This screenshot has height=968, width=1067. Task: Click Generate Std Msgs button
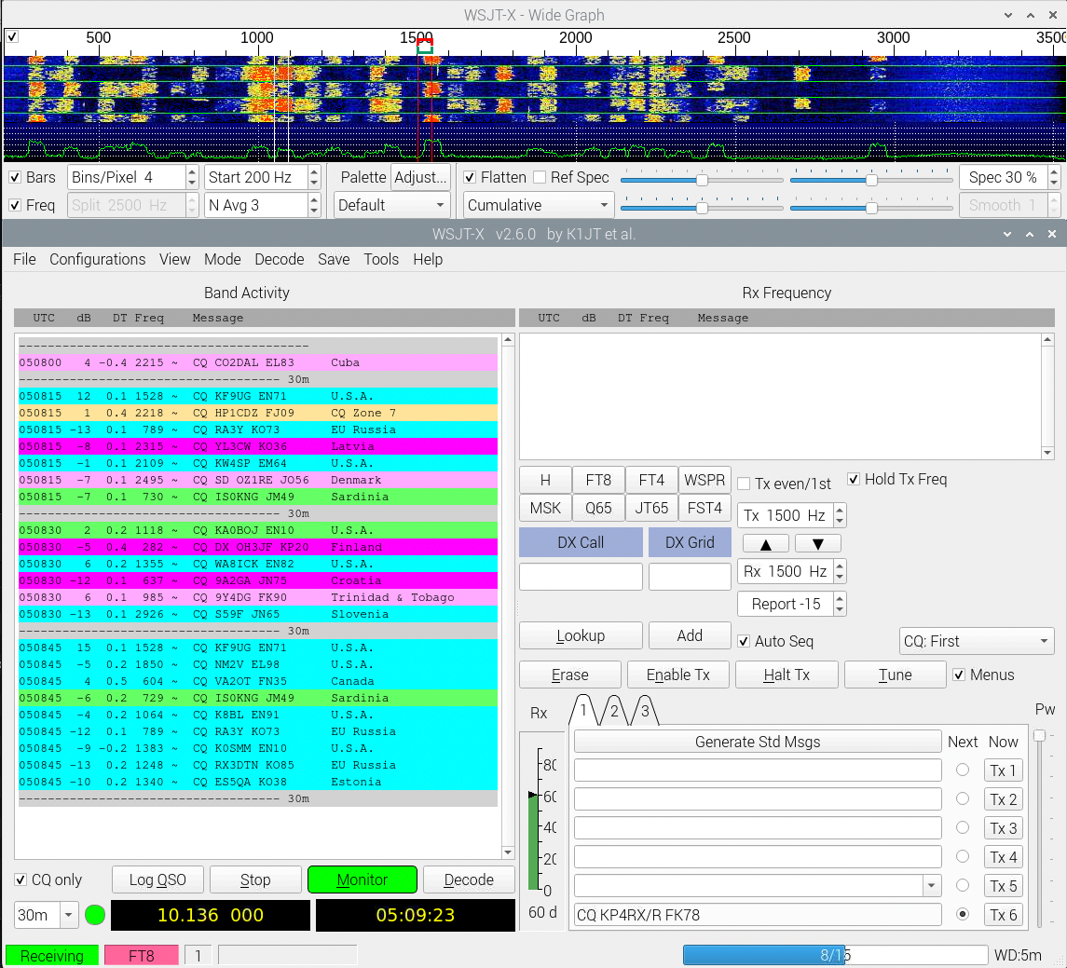(758, 742)
